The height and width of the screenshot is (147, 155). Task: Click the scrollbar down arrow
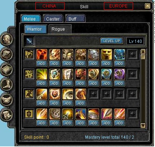(143, 125)
